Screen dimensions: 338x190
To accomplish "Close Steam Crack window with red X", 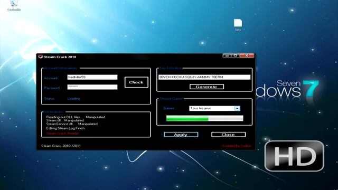I will [x=247, y=56].
